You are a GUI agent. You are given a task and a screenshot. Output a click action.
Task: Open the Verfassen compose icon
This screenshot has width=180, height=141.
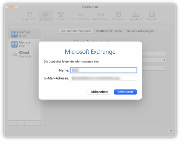[x=118, y=16]
